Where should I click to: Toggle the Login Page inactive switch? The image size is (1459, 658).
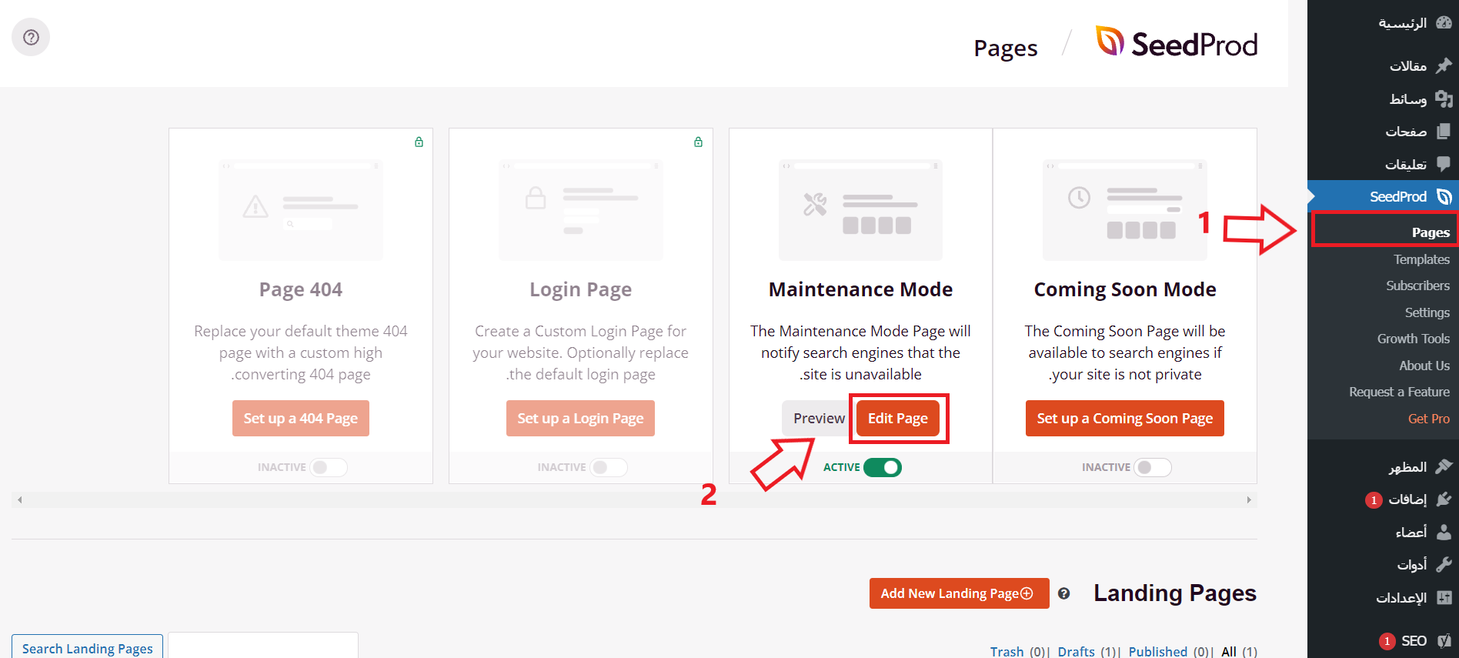(609, 467)
